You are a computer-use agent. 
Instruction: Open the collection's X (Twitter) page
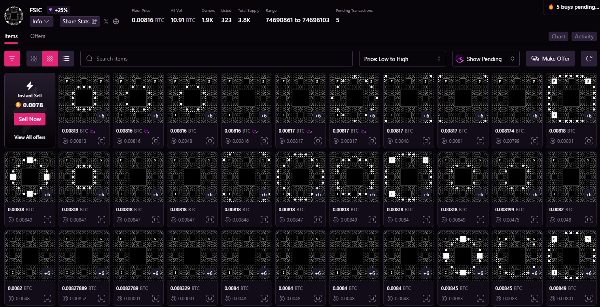click(106, 21)
